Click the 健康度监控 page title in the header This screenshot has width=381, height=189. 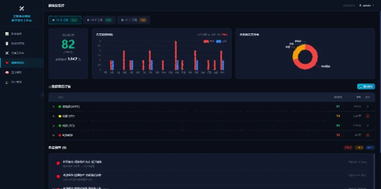(56, 5)
